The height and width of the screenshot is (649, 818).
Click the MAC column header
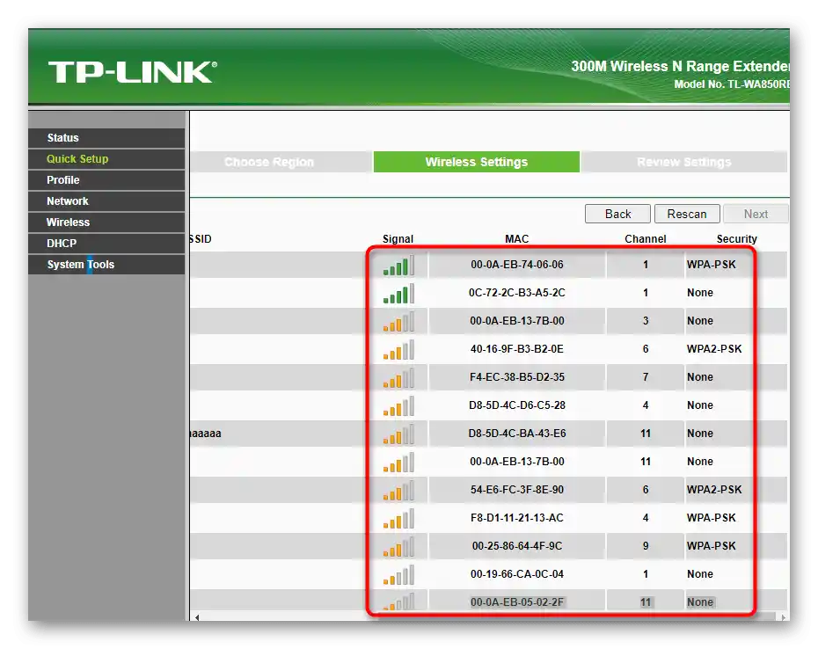tap(517, 239)
